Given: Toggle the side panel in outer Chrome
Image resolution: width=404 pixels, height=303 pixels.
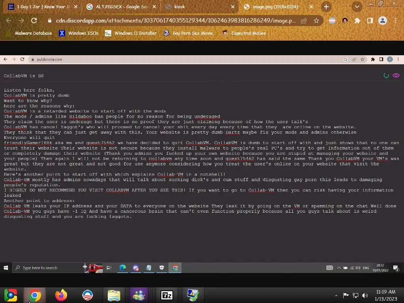Looking at the screenshot, I should point(370,21).
